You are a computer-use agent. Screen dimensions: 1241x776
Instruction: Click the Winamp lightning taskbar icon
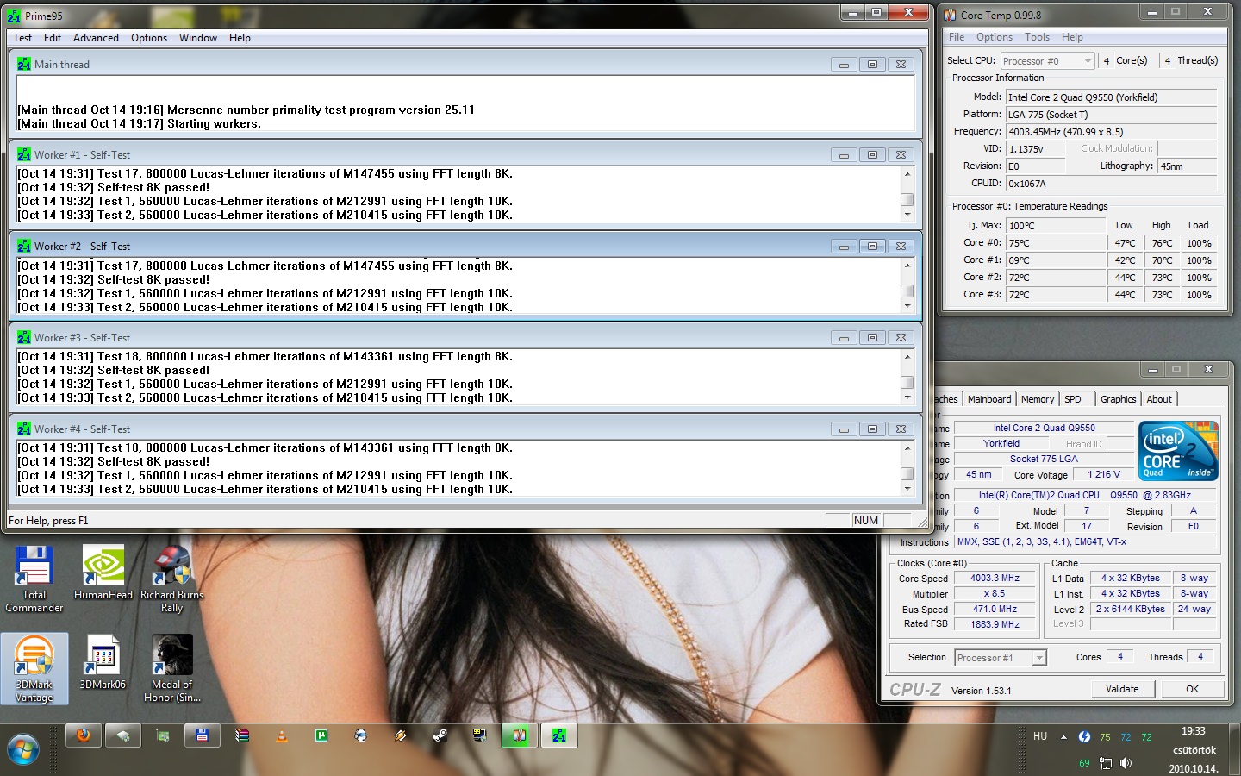coord(401,735)
